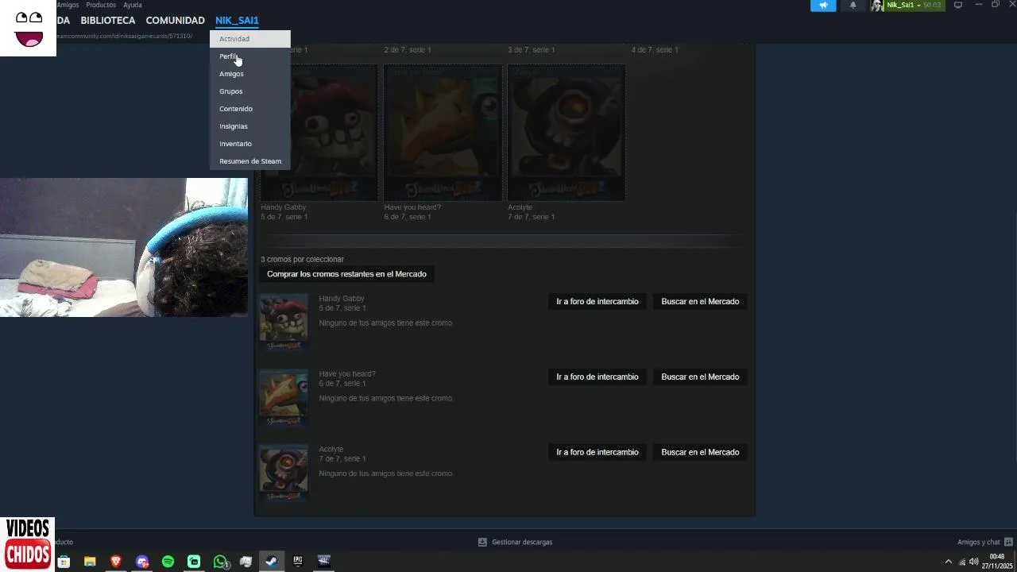Image resolution: width=1017 pixels, height=572 pixels.
Task: Open the Wi-Fi network tray icon
Action: point(962,562)
